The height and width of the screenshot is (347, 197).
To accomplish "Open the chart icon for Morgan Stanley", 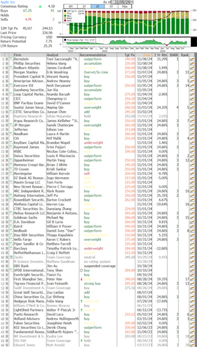I will (192, 72).
